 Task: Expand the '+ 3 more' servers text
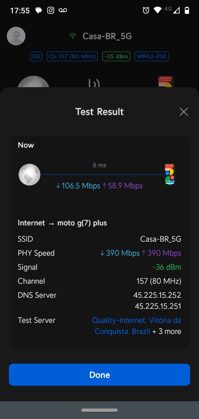coord(167,331)
